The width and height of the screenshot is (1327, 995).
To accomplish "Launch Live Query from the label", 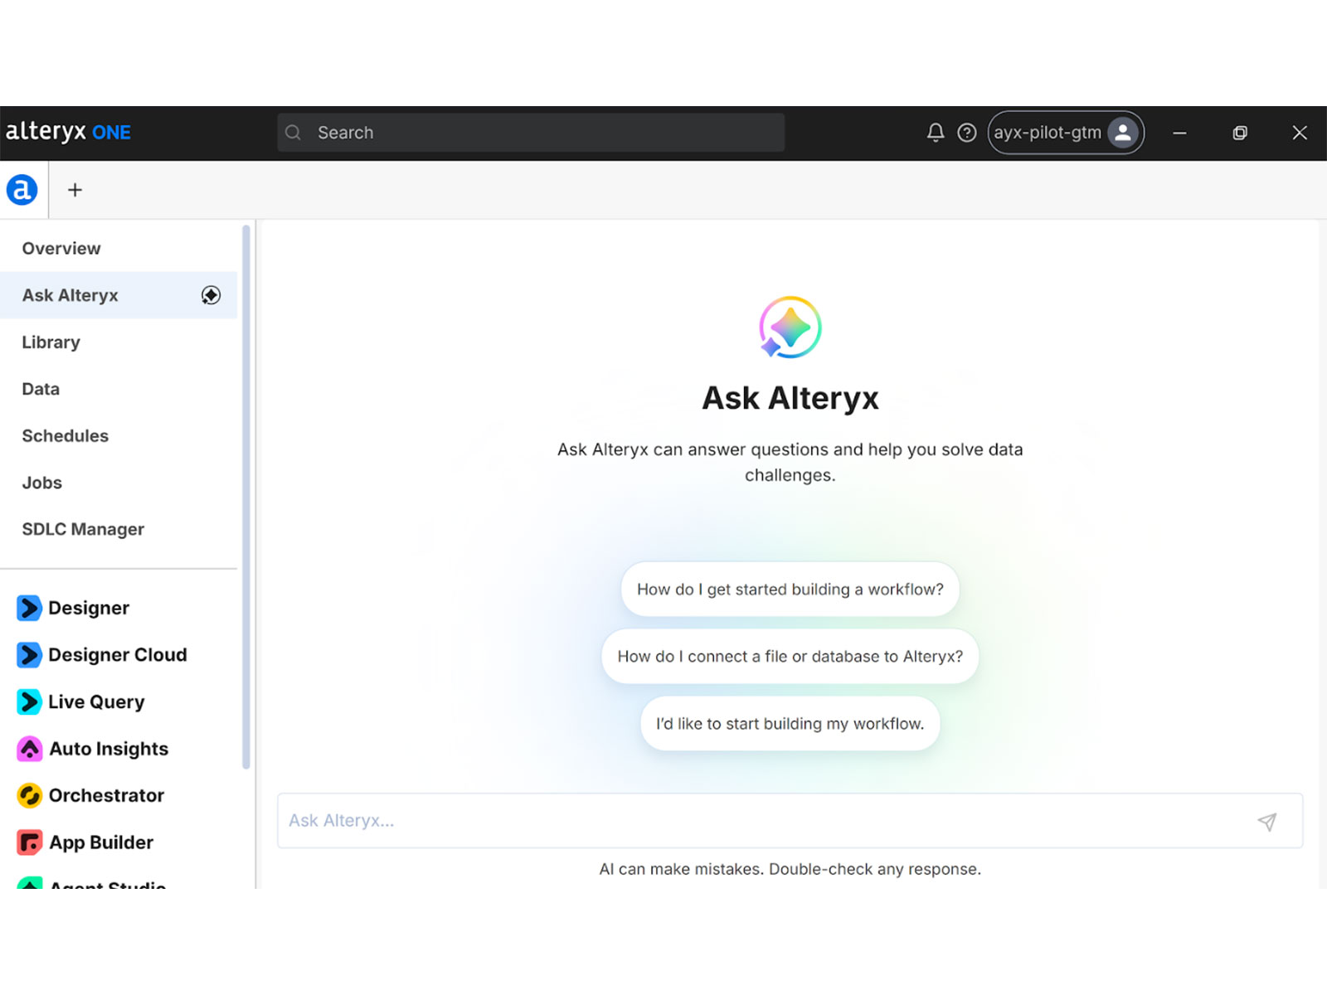I will (96, 701).
